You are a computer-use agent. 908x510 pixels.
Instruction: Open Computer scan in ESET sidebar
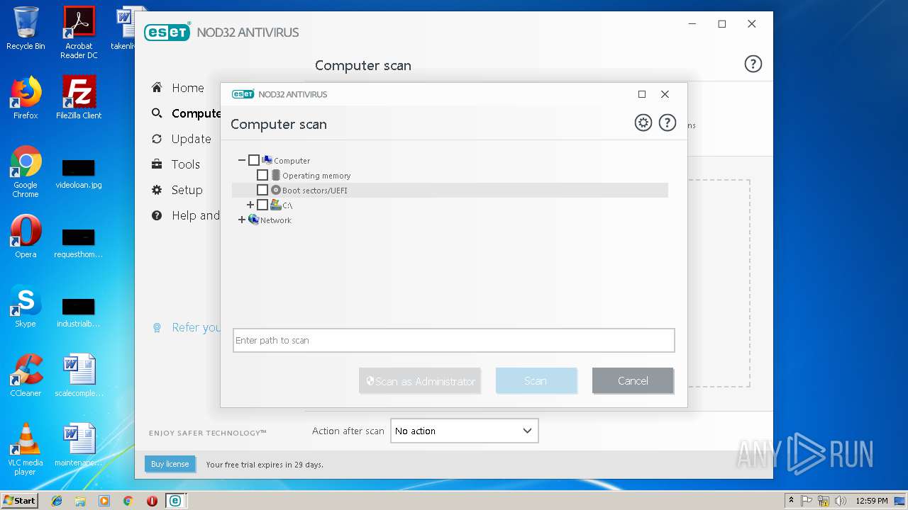tap(196, 113)
